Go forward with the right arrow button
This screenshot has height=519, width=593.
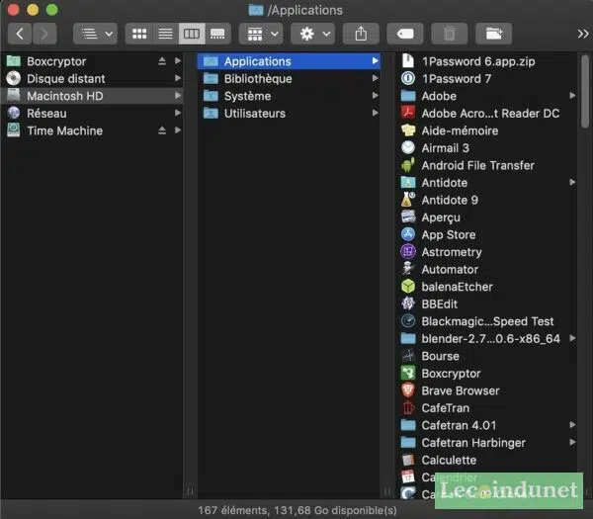pos(44,34)
